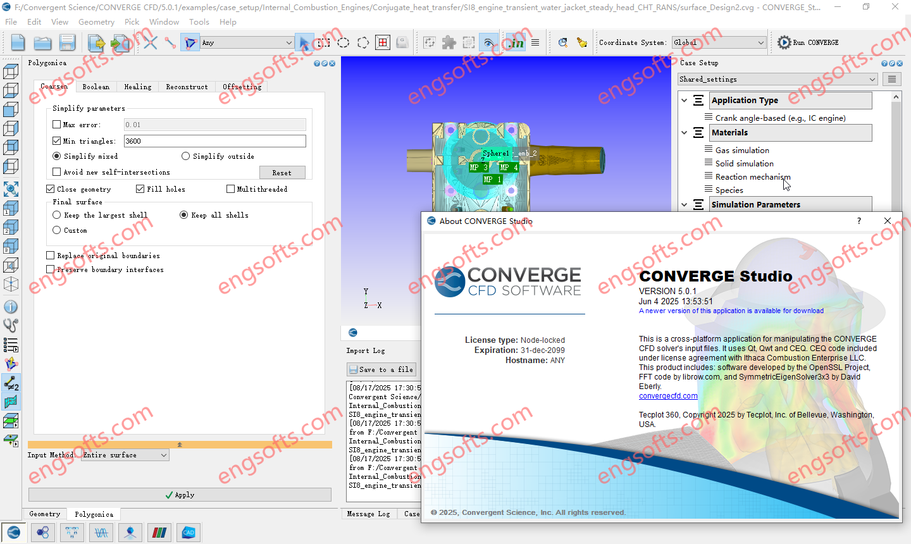
Task: Click the Reset button
Action: coord(282,173)
